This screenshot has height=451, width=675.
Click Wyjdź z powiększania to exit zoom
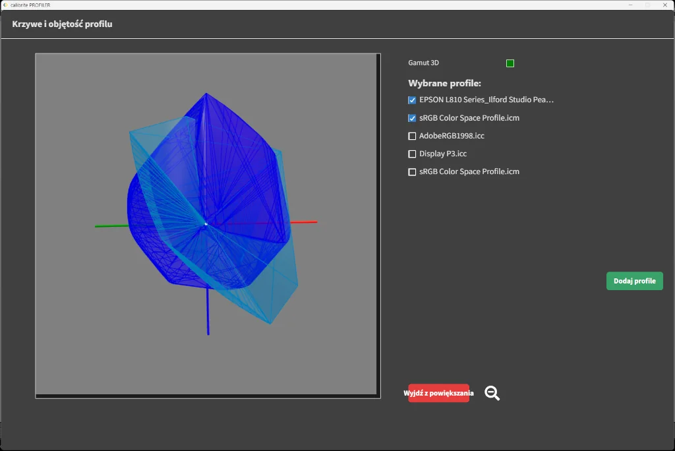pyautogui.click(x=438, y=393)
